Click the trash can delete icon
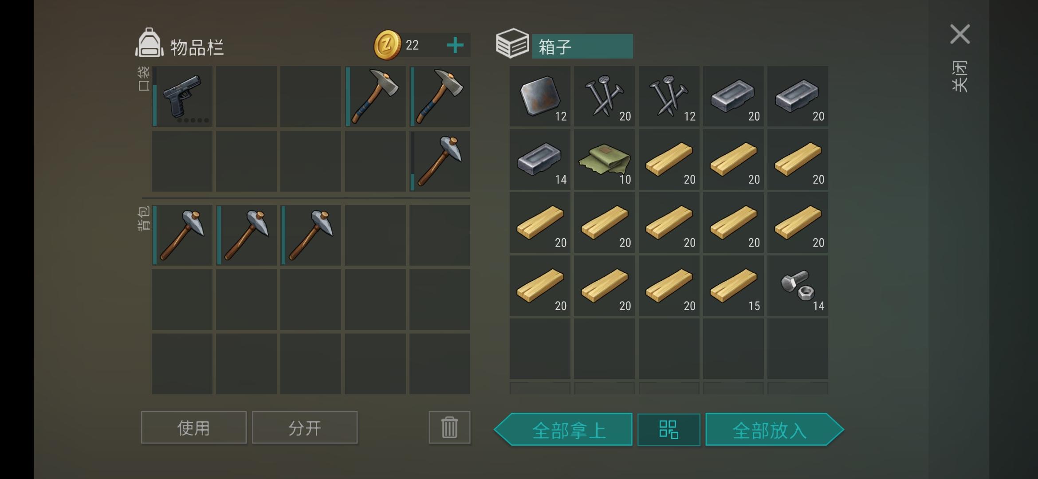 tap(449, 428)
